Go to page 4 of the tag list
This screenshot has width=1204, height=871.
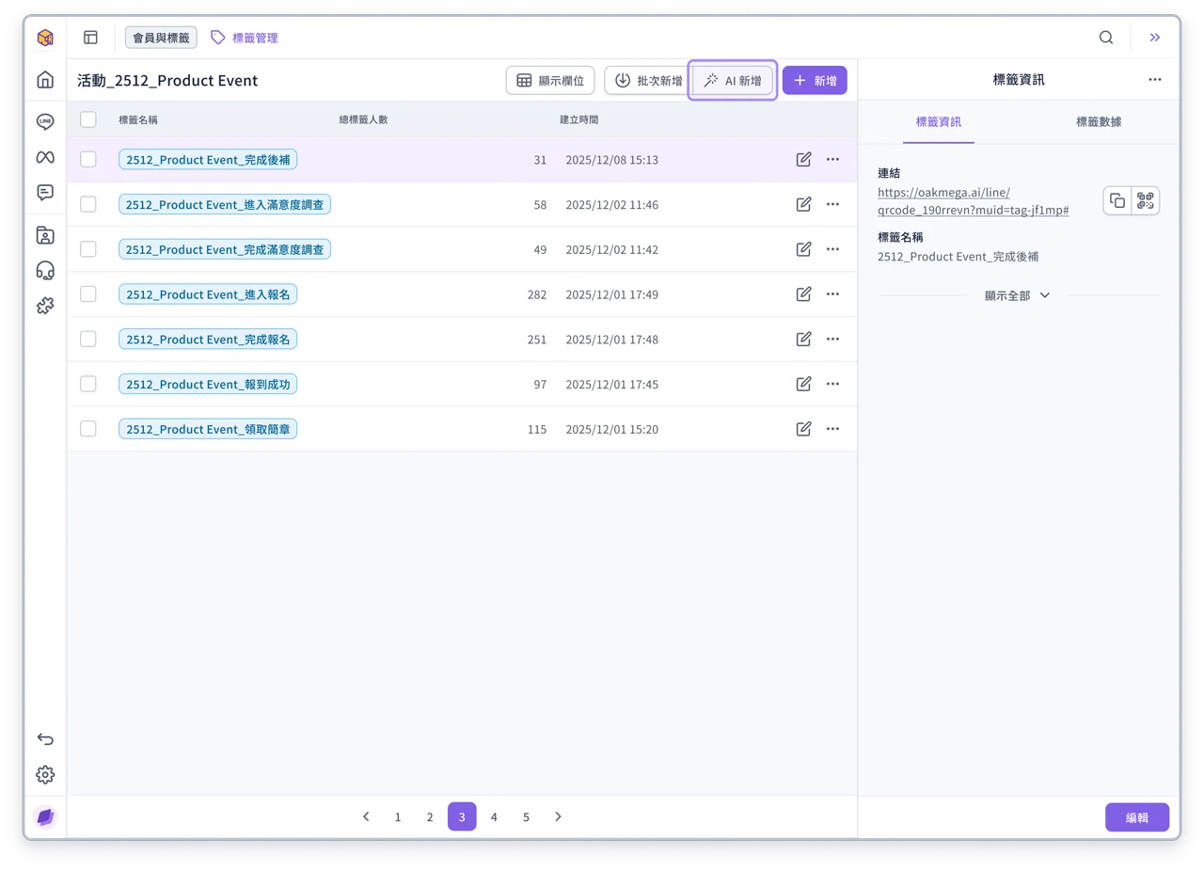pos(494,816)
